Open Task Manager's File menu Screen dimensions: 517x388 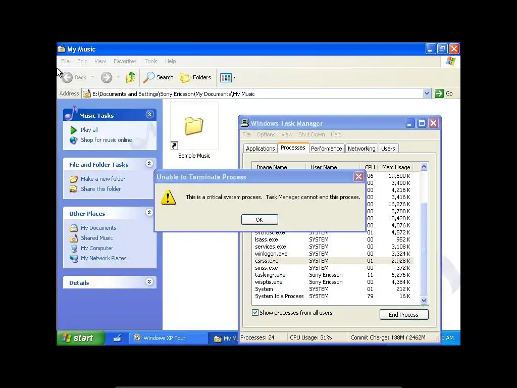point(246,134)
